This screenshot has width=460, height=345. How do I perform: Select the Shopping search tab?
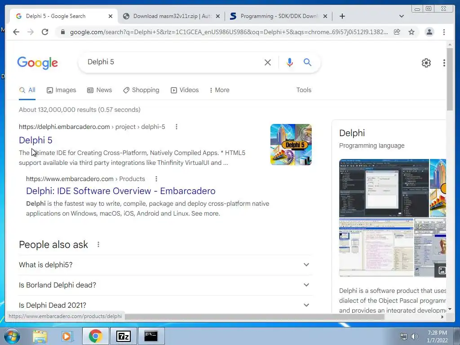tap(141, 90)
